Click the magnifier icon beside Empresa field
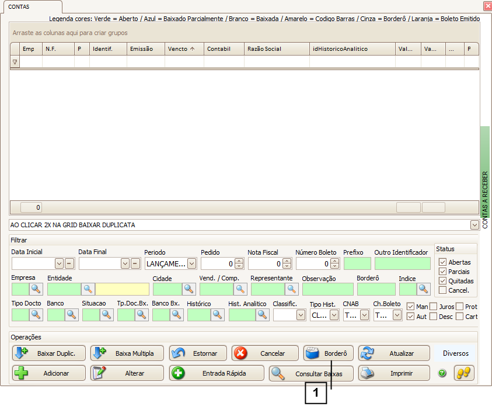Viewport: 492px width, 406px height. click(36, 289)
